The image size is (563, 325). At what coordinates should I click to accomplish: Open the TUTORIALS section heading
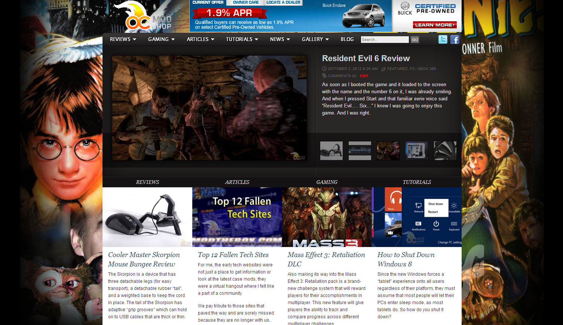[x=417, y=182]
